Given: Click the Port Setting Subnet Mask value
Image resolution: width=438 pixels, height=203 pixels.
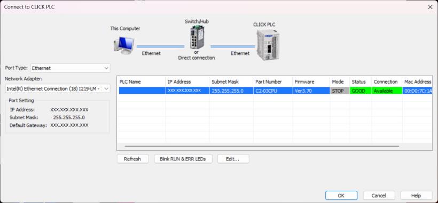Looking at the screenshot, I should point(69,118).
